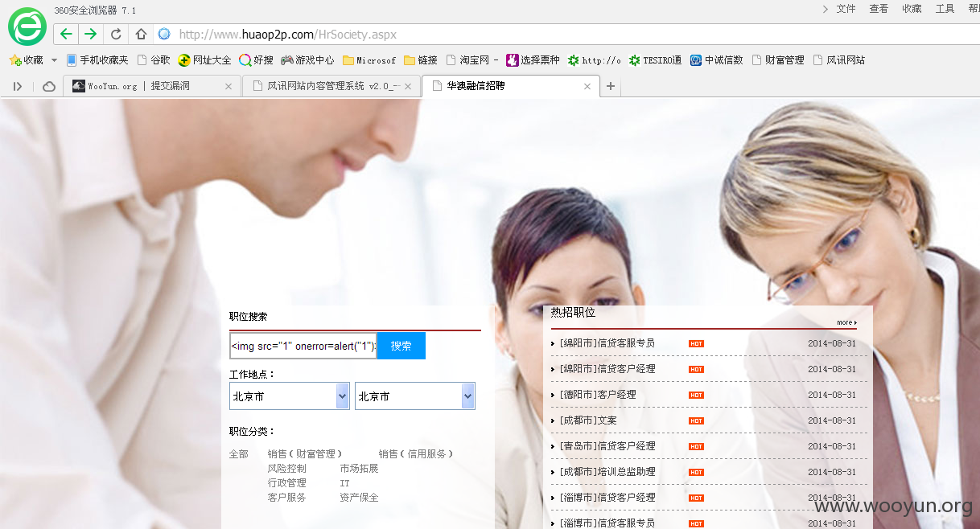Go back with the green left arrow
Screen dimensions: 980x529
coord(67,34)
